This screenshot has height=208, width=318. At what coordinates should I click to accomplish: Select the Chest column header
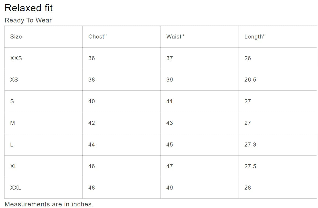97,37
